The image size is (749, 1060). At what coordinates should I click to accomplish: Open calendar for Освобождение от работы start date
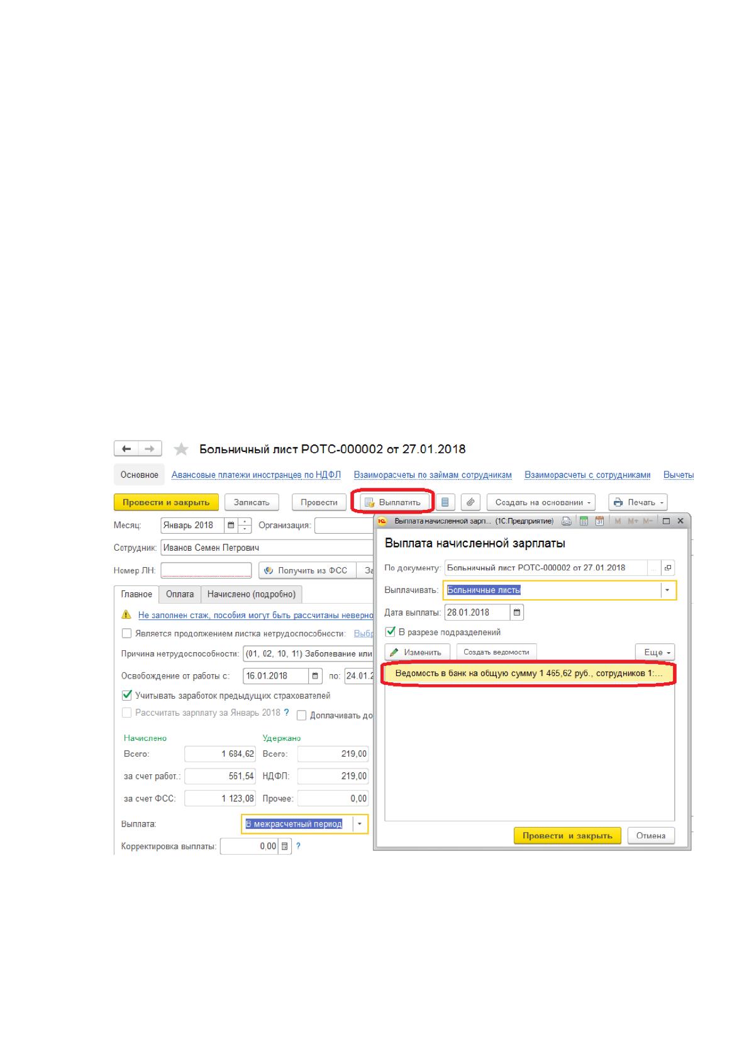click(x=316, y=676)
